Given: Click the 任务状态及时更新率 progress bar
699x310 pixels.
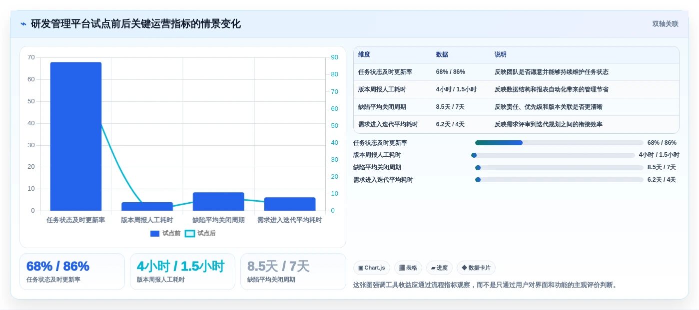Looking at the screenshot, I should point(559,143).
